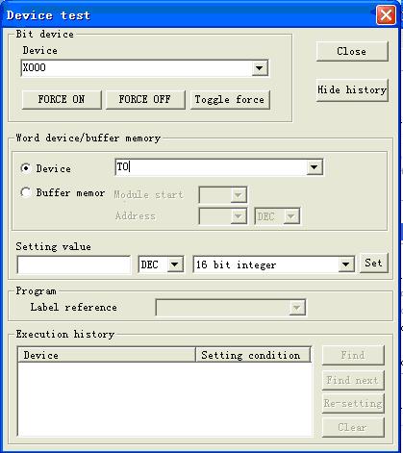Click the Setting condition column header
Image resolution: width=403 pixels, height=453 pixels.
tap(253, 355)
